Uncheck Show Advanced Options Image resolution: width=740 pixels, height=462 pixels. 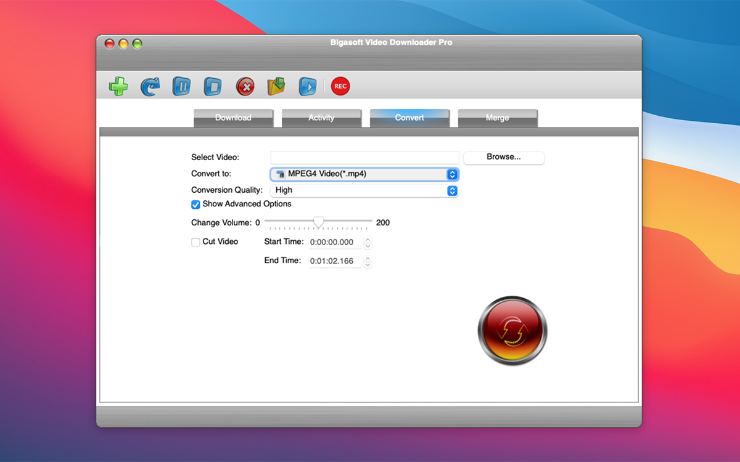click(195, 205)
